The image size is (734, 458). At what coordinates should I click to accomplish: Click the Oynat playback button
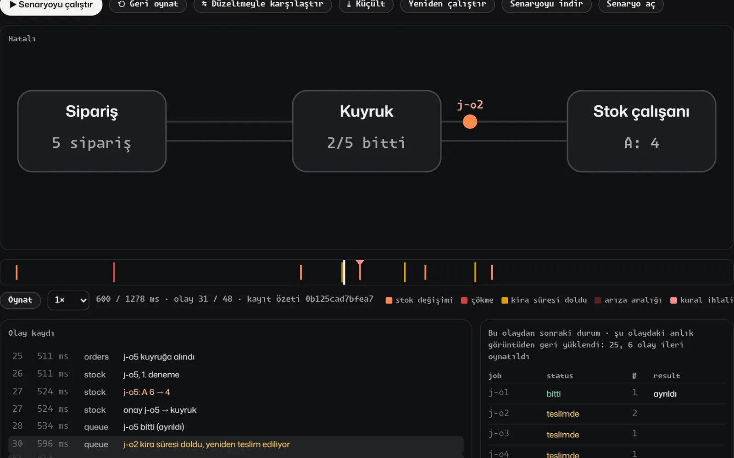(x=20, y=300)
